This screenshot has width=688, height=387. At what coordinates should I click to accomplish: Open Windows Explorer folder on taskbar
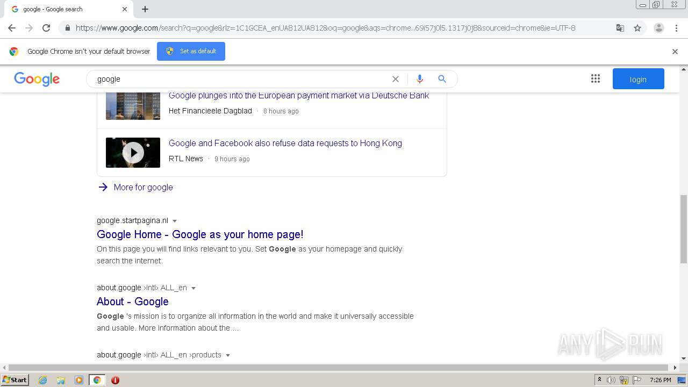pos(61,380)
